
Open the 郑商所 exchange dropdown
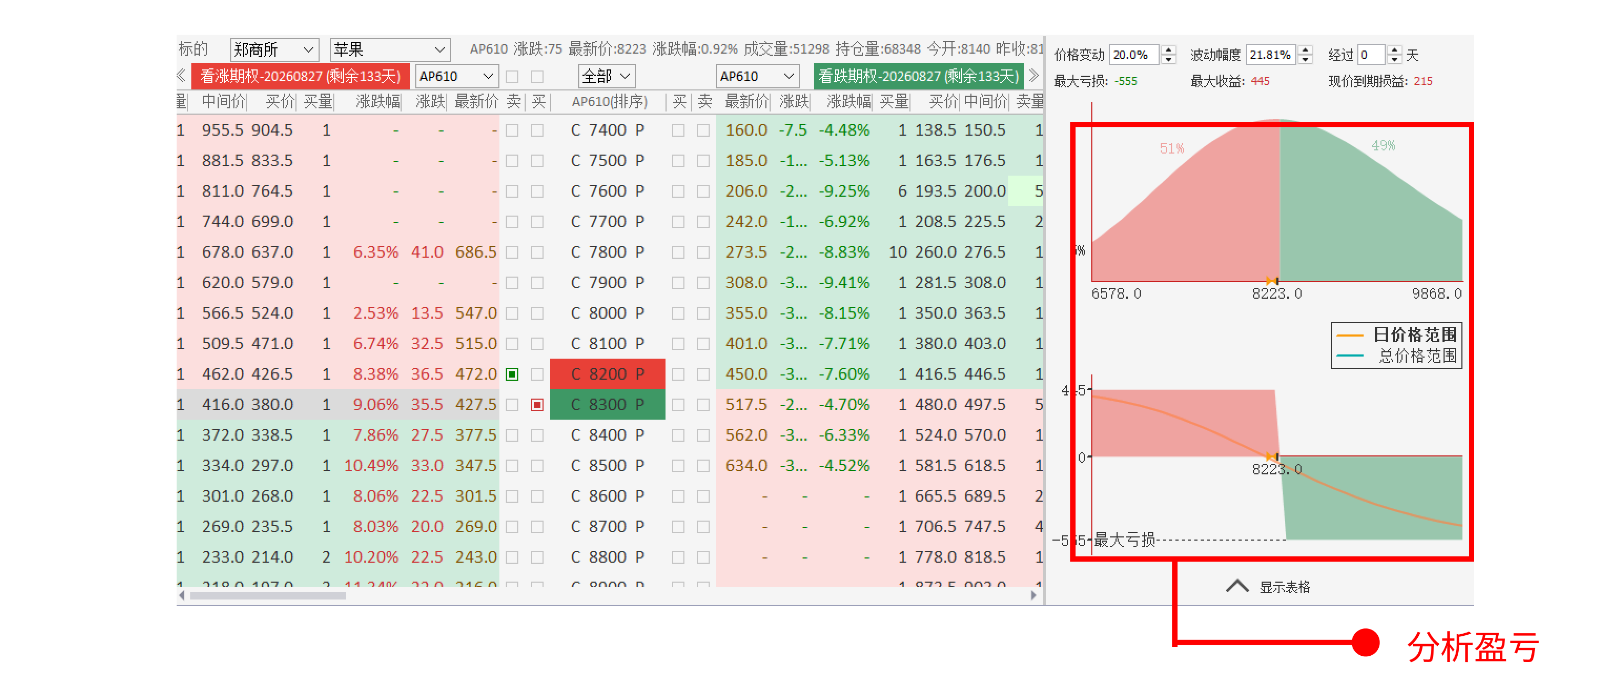[x=274, y=49]
